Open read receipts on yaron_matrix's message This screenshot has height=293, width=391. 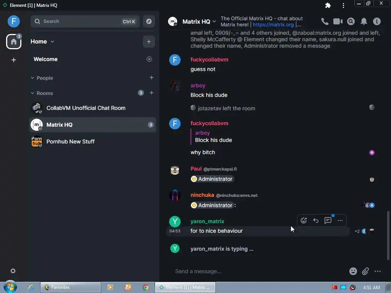point(364,231)
